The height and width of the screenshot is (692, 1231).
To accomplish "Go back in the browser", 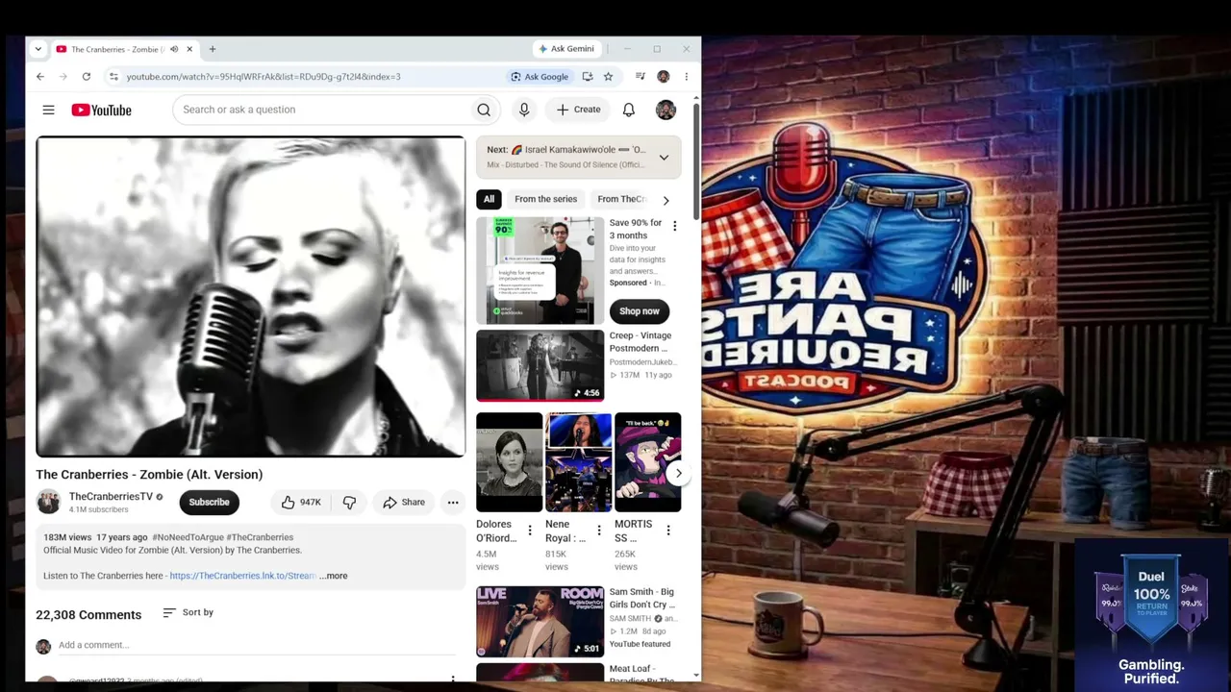I will point(40,77).
